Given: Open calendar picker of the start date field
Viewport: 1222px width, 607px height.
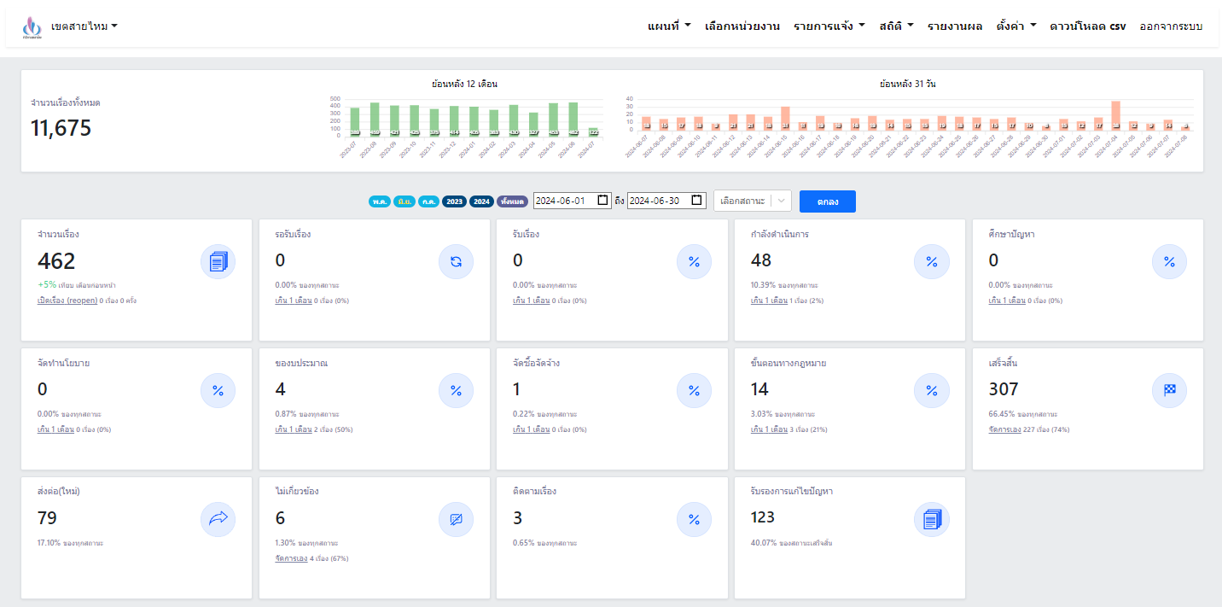Looking at the screenshot, I should coord(603,201).
